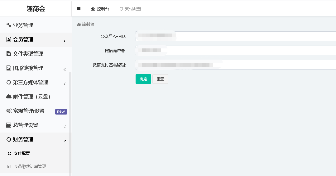Viewport: 336px width, 176px height.
Task: Switch to the 控制台 tab
Action: 100,9
